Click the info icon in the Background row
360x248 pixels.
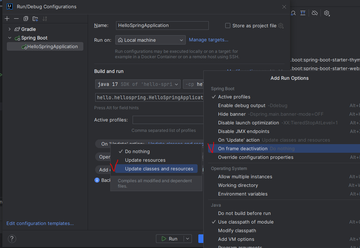pos(97,180)
